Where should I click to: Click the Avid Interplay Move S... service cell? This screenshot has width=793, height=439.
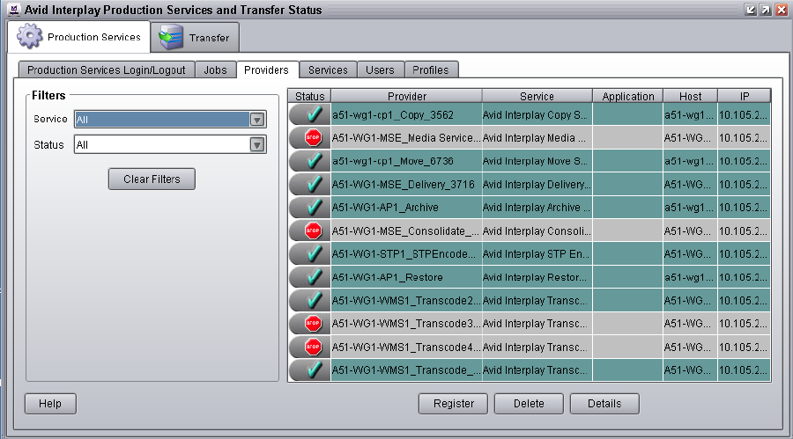tap(537, 161)
